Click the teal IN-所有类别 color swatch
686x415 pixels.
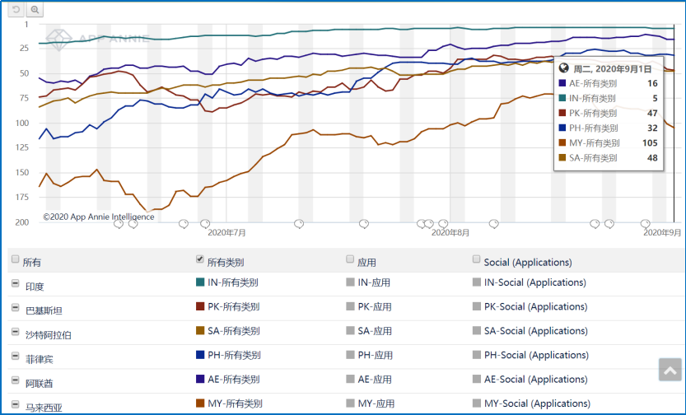pos(200,282)
